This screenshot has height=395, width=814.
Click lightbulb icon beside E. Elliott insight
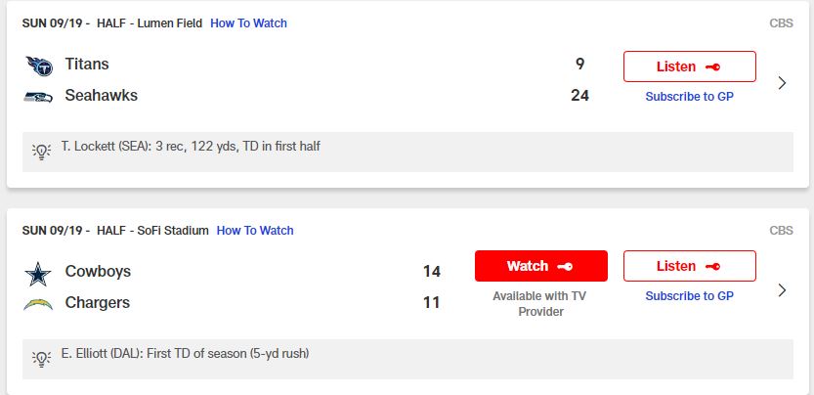(41, 358)
